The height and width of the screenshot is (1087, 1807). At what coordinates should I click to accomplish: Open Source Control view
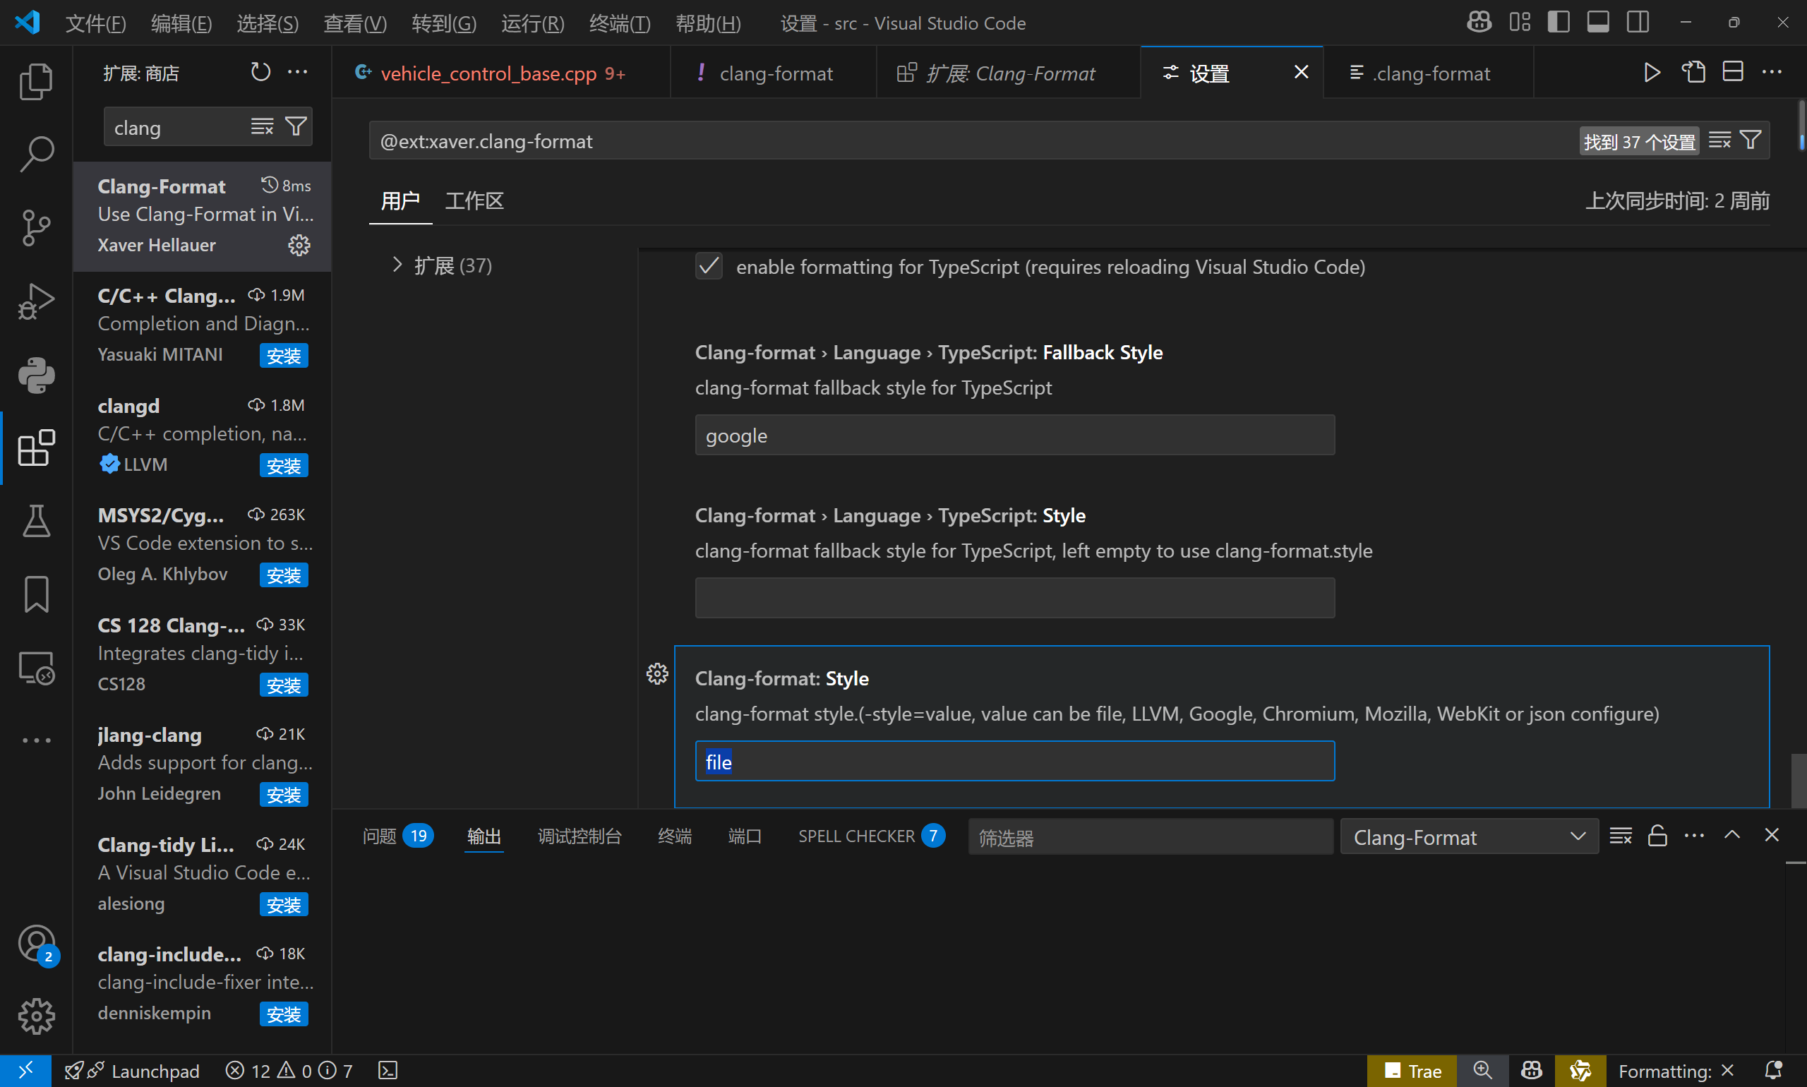click(x=36, y=227)
